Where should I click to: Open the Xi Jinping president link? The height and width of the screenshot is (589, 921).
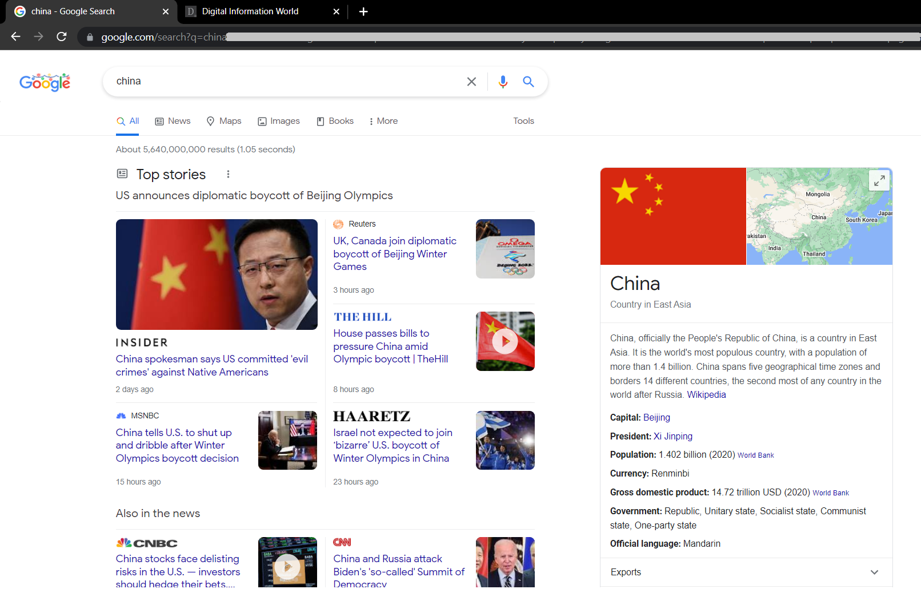pos(673,437)
